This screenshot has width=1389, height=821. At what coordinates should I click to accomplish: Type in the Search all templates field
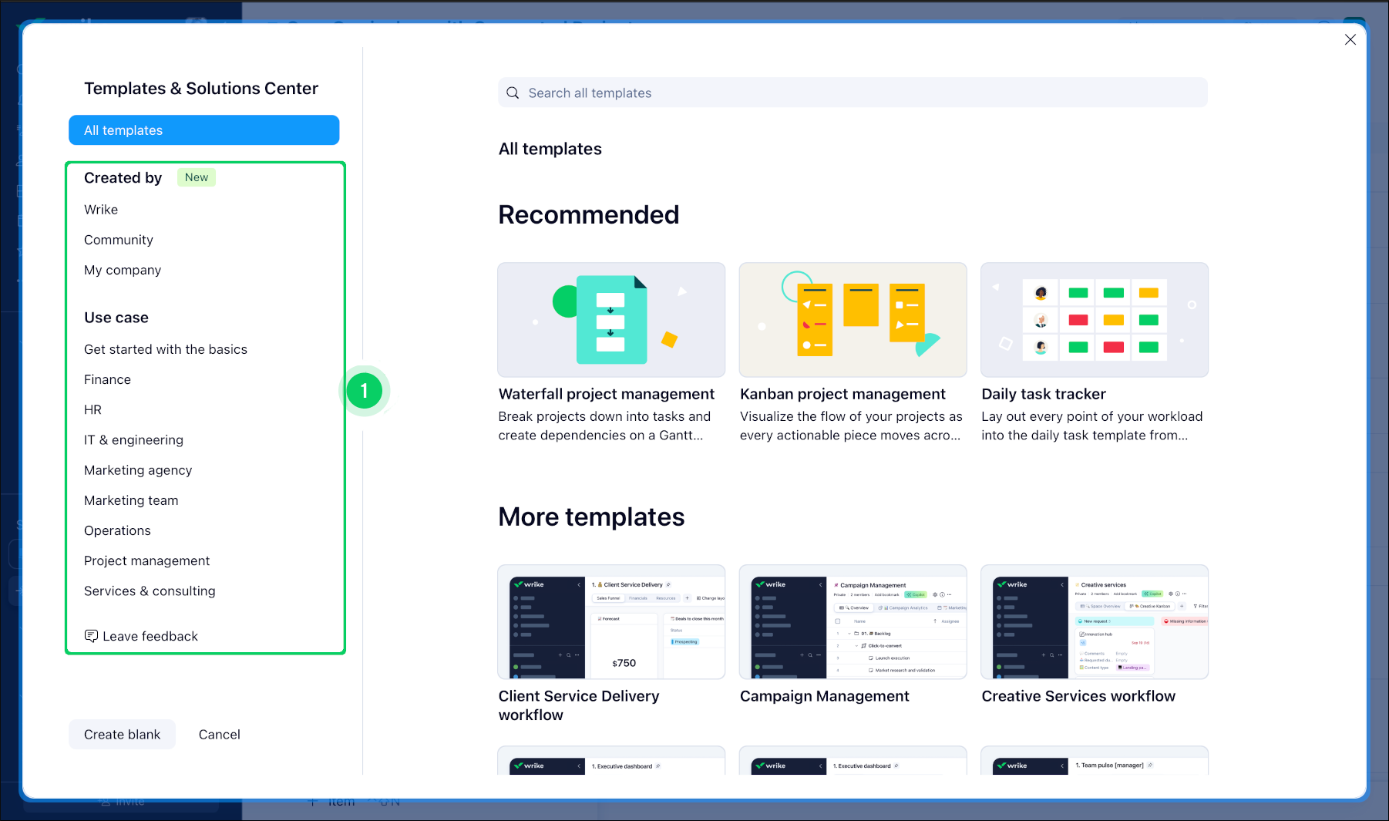point(863,93)
